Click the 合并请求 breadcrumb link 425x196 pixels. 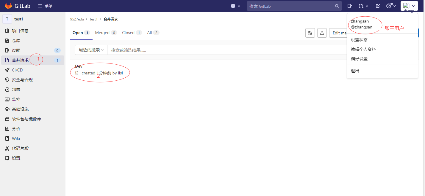111,19
